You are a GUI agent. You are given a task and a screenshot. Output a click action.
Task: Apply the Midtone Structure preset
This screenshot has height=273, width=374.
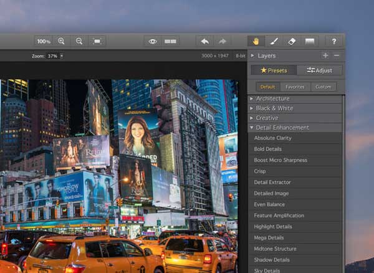(x=295, y=249)
